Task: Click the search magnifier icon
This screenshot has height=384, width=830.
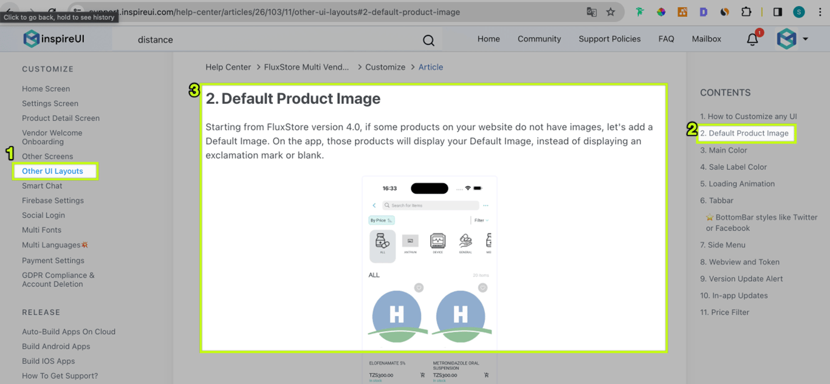Action: tap(428, 40)
